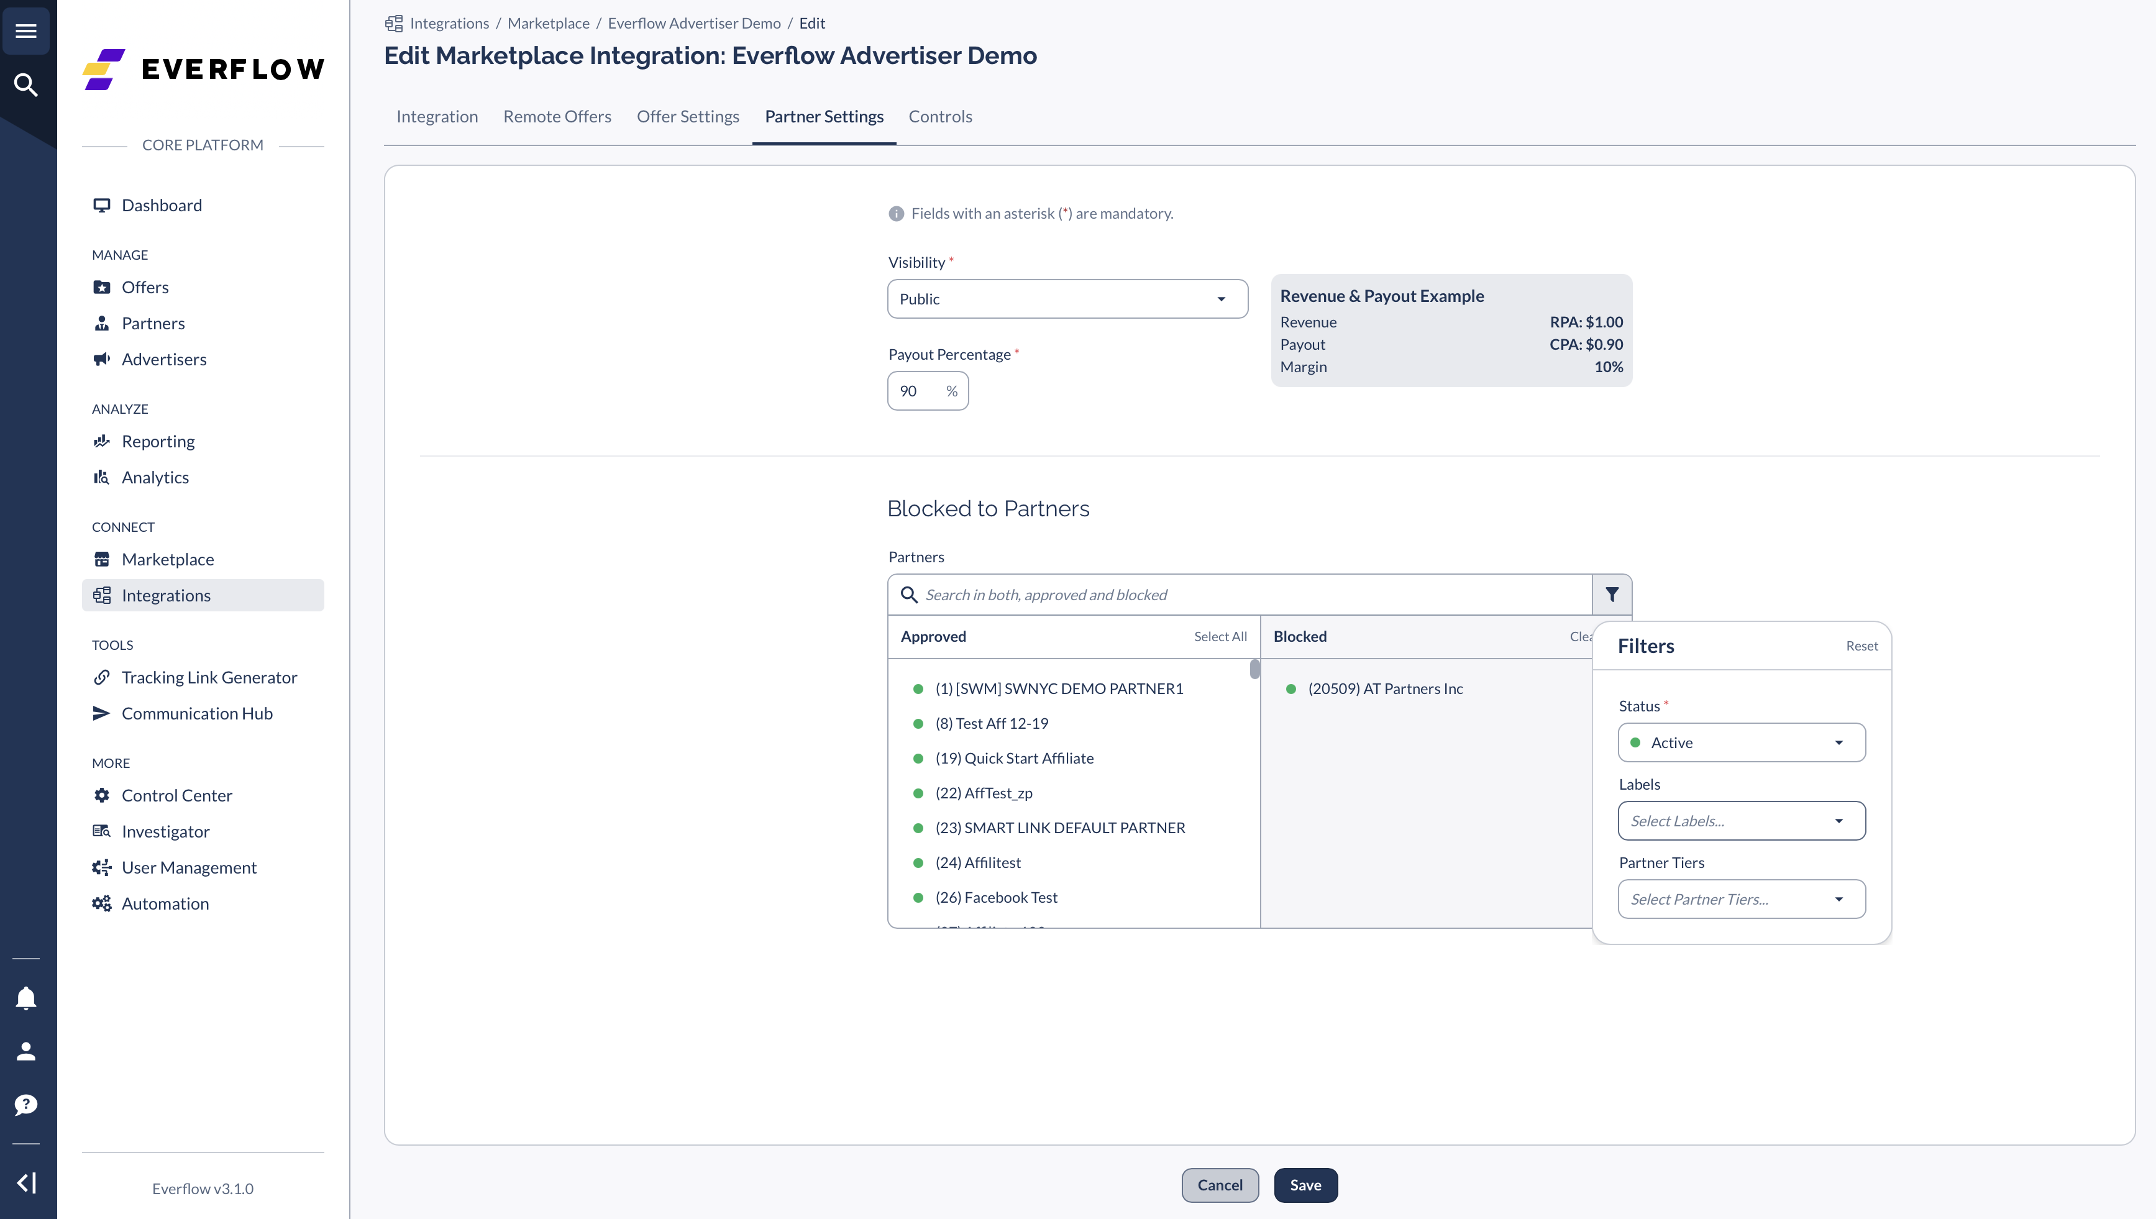Click the mandatory fields info icon
The width and height of the screenshot is (2156, 1219).
pos(896,214)
